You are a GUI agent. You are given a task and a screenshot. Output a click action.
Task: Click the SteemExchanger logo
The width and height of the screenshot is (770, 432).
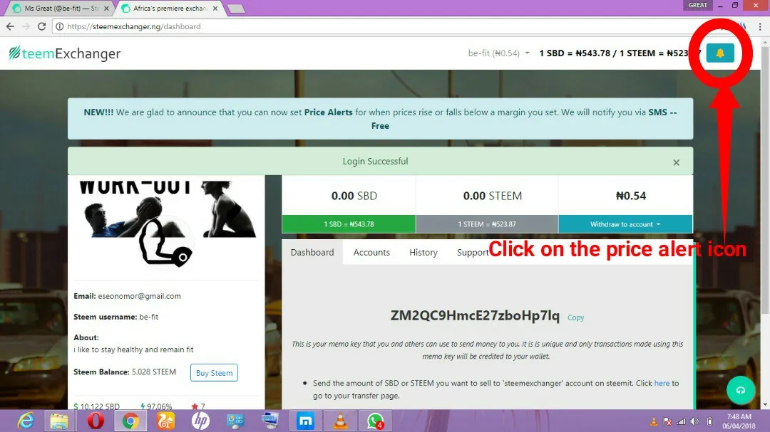pyautogui.click(x=64, y=53)
